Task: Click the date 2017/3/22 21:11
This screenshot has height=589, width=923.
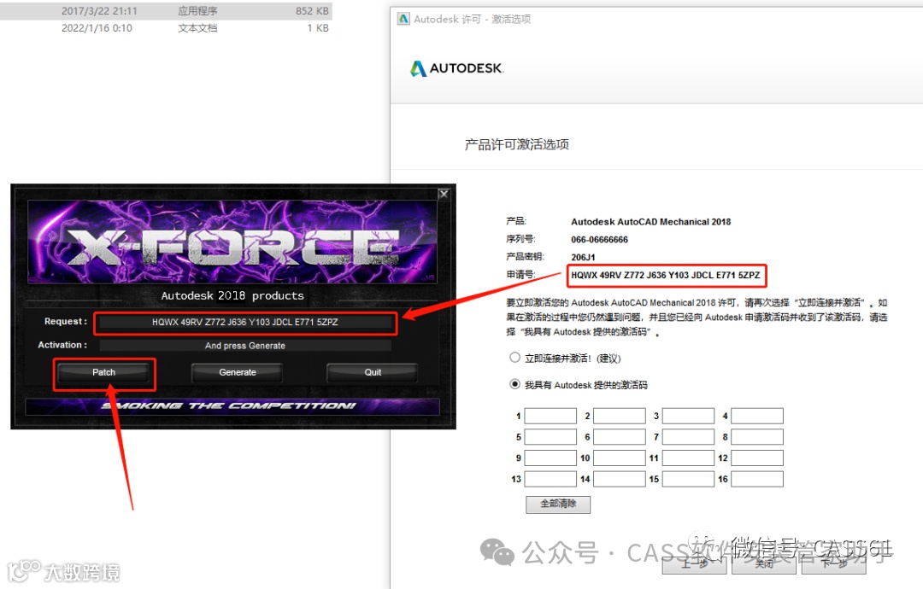Action: coord(99,11)
